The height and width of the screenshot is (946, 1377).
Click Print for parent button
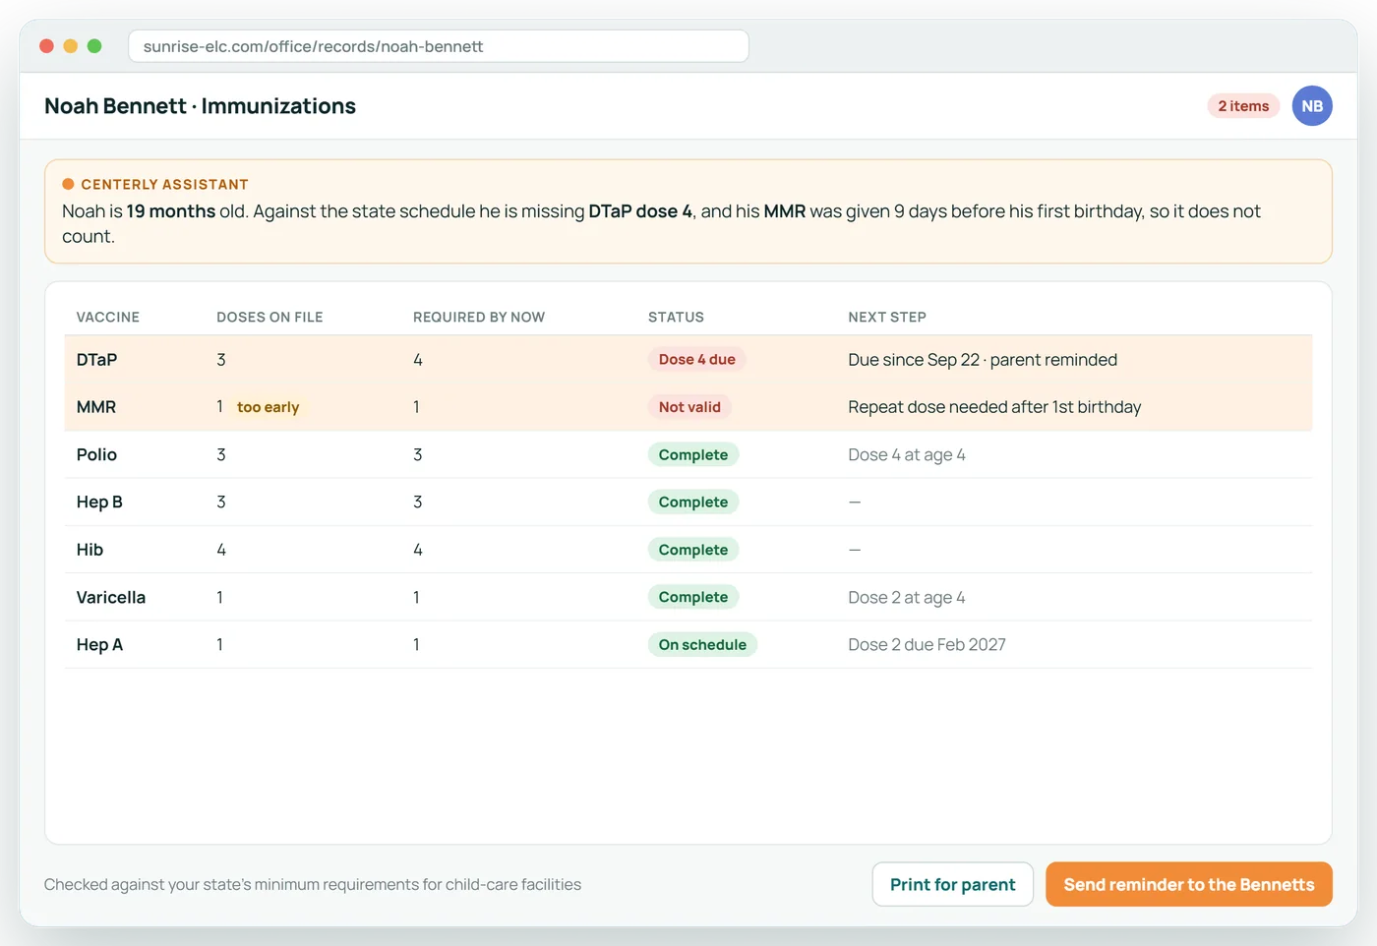(952, 884)
